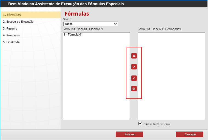208x140 pixels.
Task: Uncheck the Inserir Referências checkbox
Action: point(140,124)
